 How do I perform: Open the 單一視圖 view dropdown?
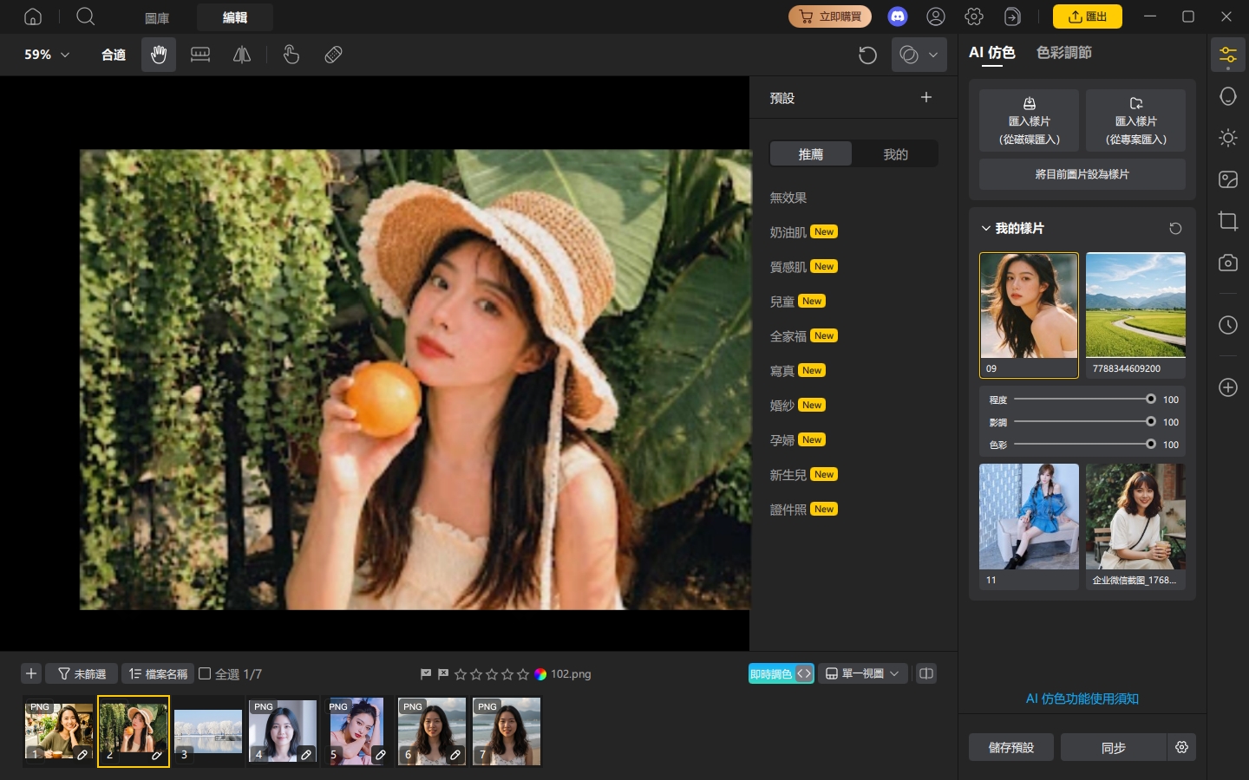pos(862,673)
